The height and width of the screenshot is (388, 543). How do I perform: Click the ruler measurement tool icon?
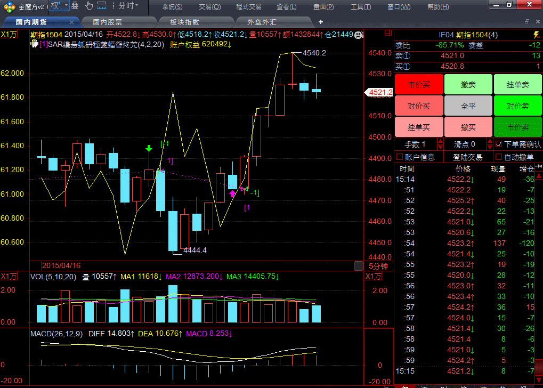(x=102, y=5)
